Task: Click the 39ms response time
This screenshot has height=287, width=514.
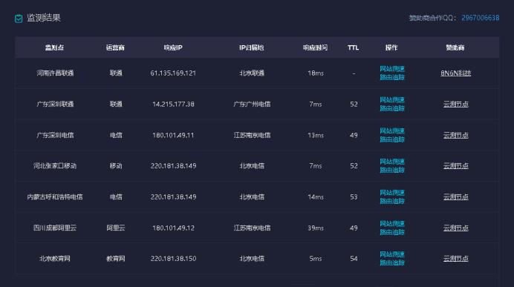Action: click(316, 228)
